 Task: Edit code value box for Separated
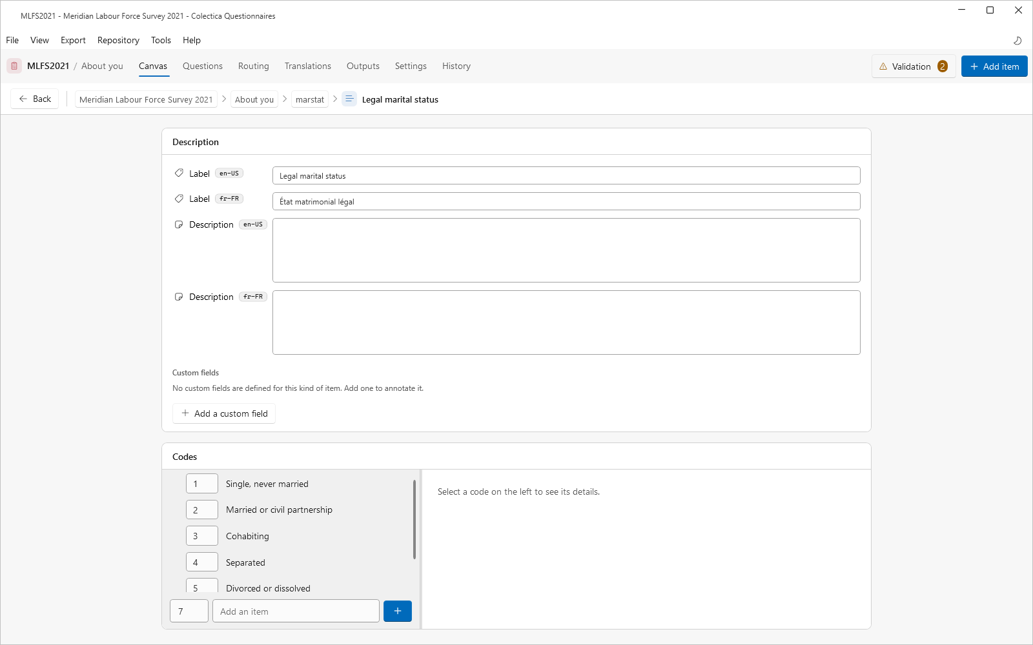[x=202, y=562]
